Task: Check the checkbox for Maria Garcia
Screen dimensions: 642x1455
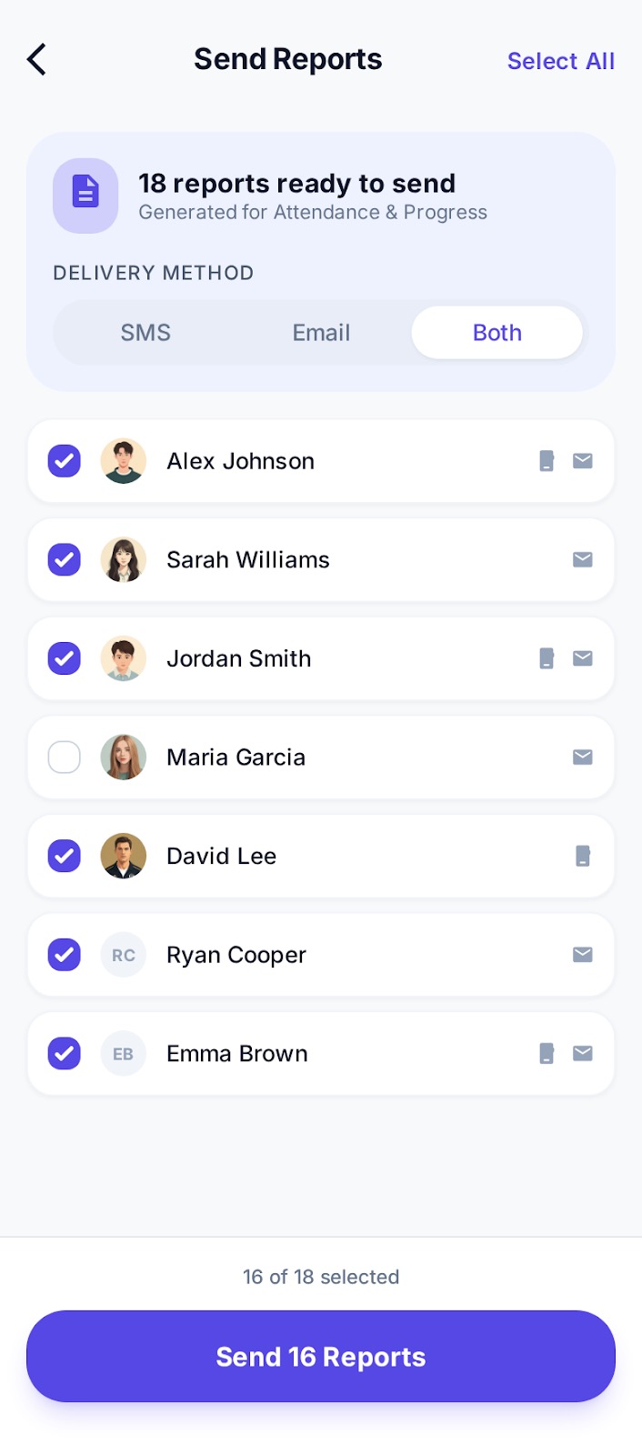Action: point(64,757)
